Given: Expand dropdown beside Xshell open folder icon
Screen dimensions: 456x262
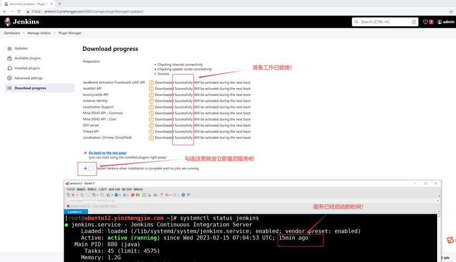Looking at the screenshot, I should pos(77,195).
